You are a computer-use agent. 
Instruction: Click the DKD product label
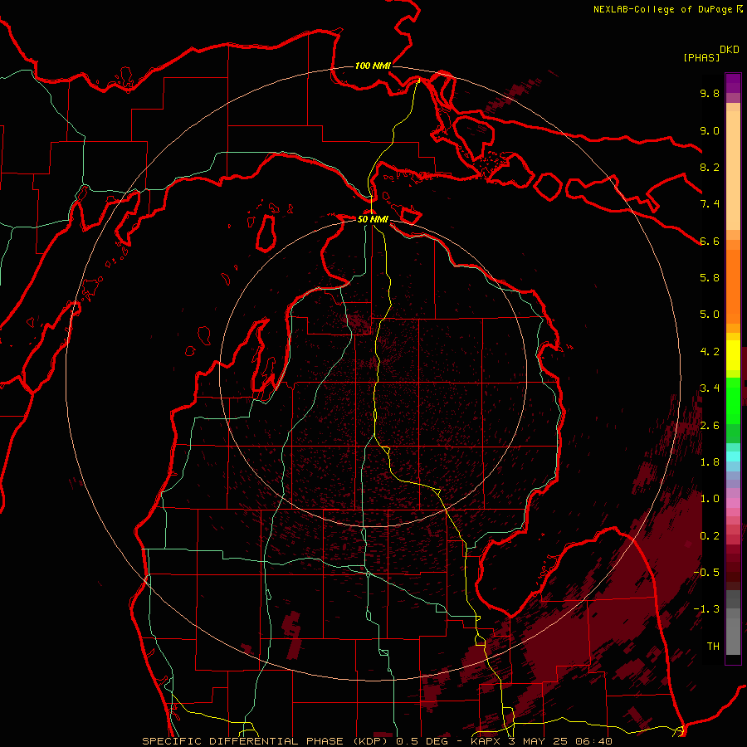click(x=730, y=50)
